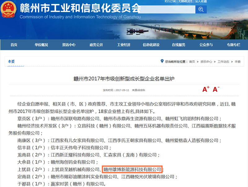Click the county label 龙南县（2户）
Image resolution: width=248 pixels, height=187 pixels.
pyautogui.click(x=32, y=155)
